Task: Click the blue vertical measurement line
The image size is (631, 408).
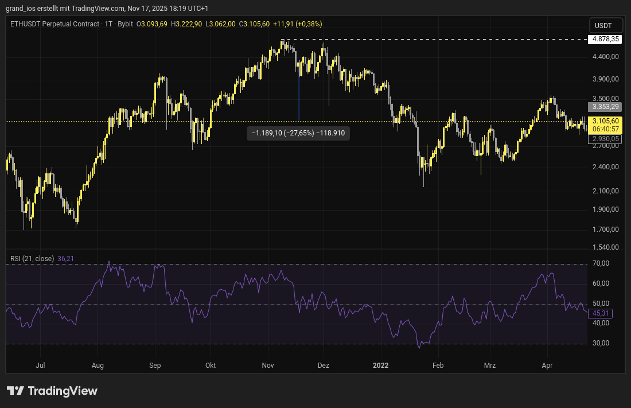Action: 299,96
